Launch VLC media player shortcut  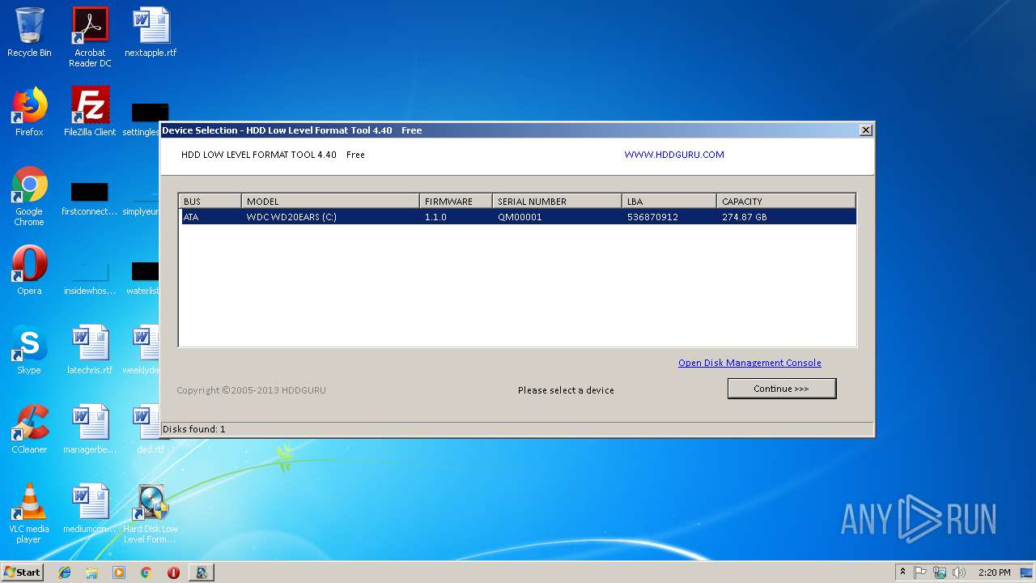(29, 513)
